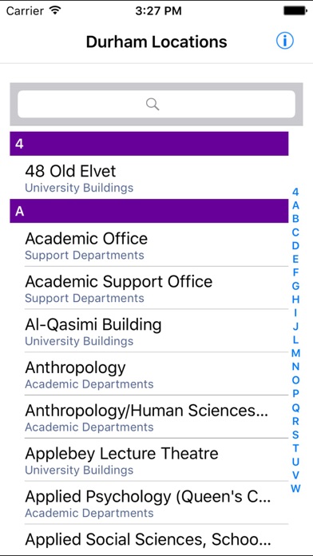Open Academic Support Office location
This screenshot has height=556, width=313.
click(x=149, y=288)
